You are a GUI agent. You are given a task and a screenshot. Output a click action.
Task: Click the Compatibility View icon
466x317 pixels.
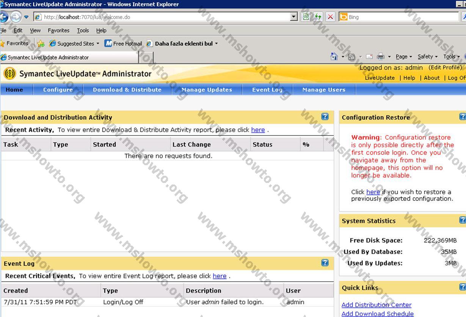306,17
